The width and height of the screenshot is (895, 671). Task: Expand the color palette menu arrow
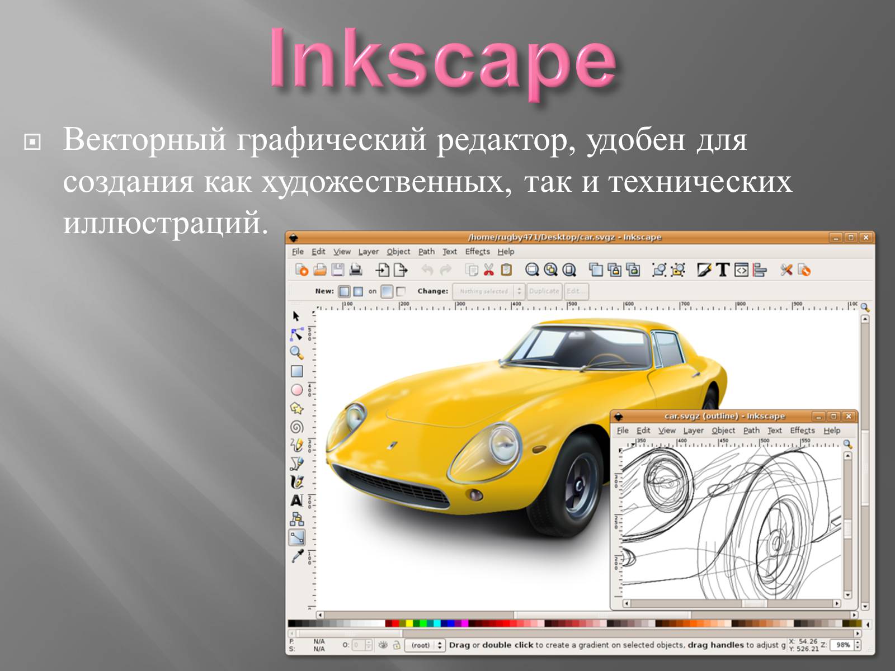pos(868,624)
